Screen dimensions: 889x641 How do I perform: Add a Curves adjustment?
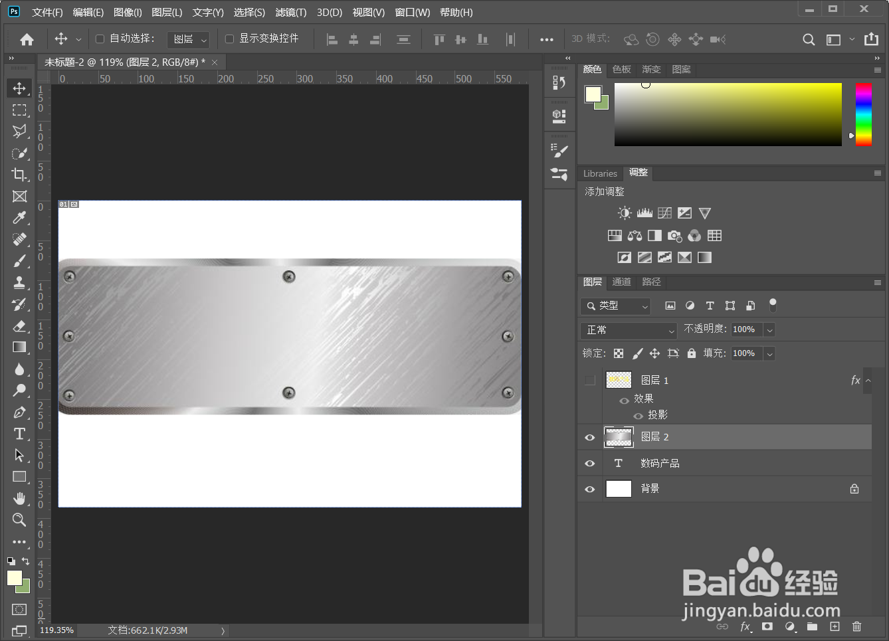pyautogui.click(x=664, y=213)
